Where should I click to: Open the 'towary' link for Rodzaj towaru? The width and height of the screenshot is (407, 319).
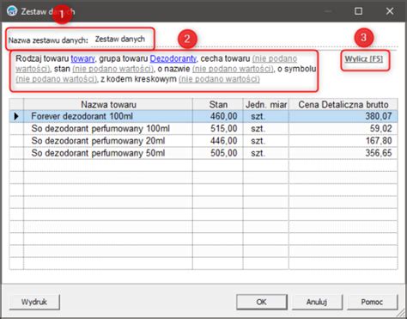[x=82, y=58]
